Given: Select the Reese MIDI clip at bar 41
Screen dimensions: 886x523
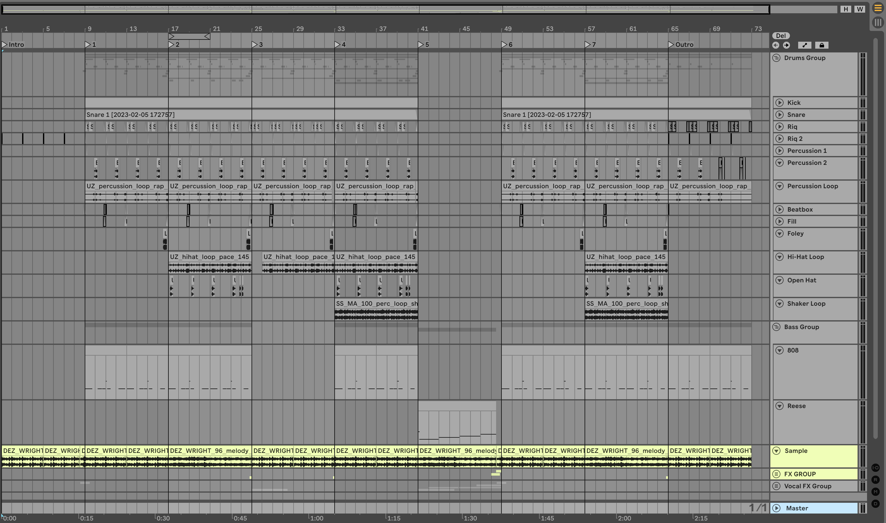Looking at the screenshot, I should [x=457, y=422].
